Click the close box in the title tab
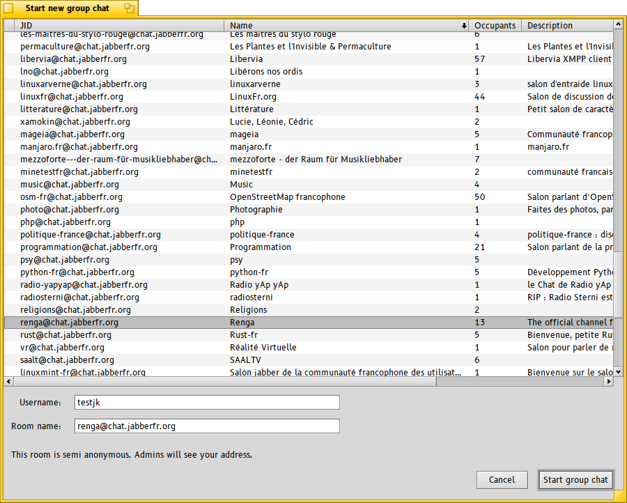This screenshot has width=627, height=503. tap(8, 8)
